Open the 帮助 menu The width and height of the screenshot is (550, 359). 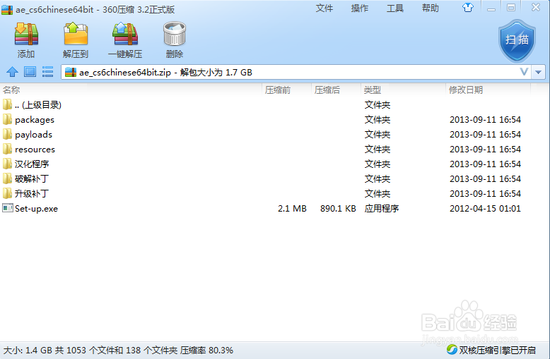point(431,8)
